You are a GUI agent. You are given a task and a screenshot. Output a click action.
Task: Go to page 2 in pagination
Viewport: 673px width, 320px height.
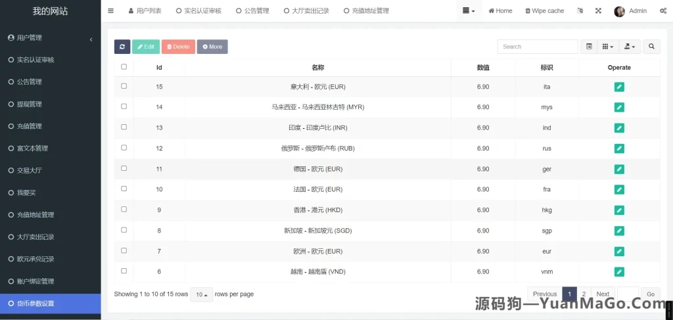[584, 294]
